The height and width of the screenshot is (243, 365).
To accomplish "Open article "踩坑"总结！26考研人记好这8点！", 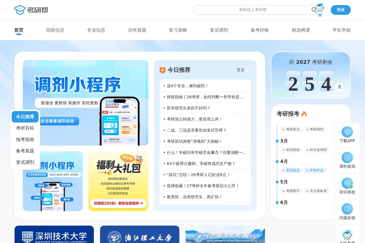I will (198, 175).
